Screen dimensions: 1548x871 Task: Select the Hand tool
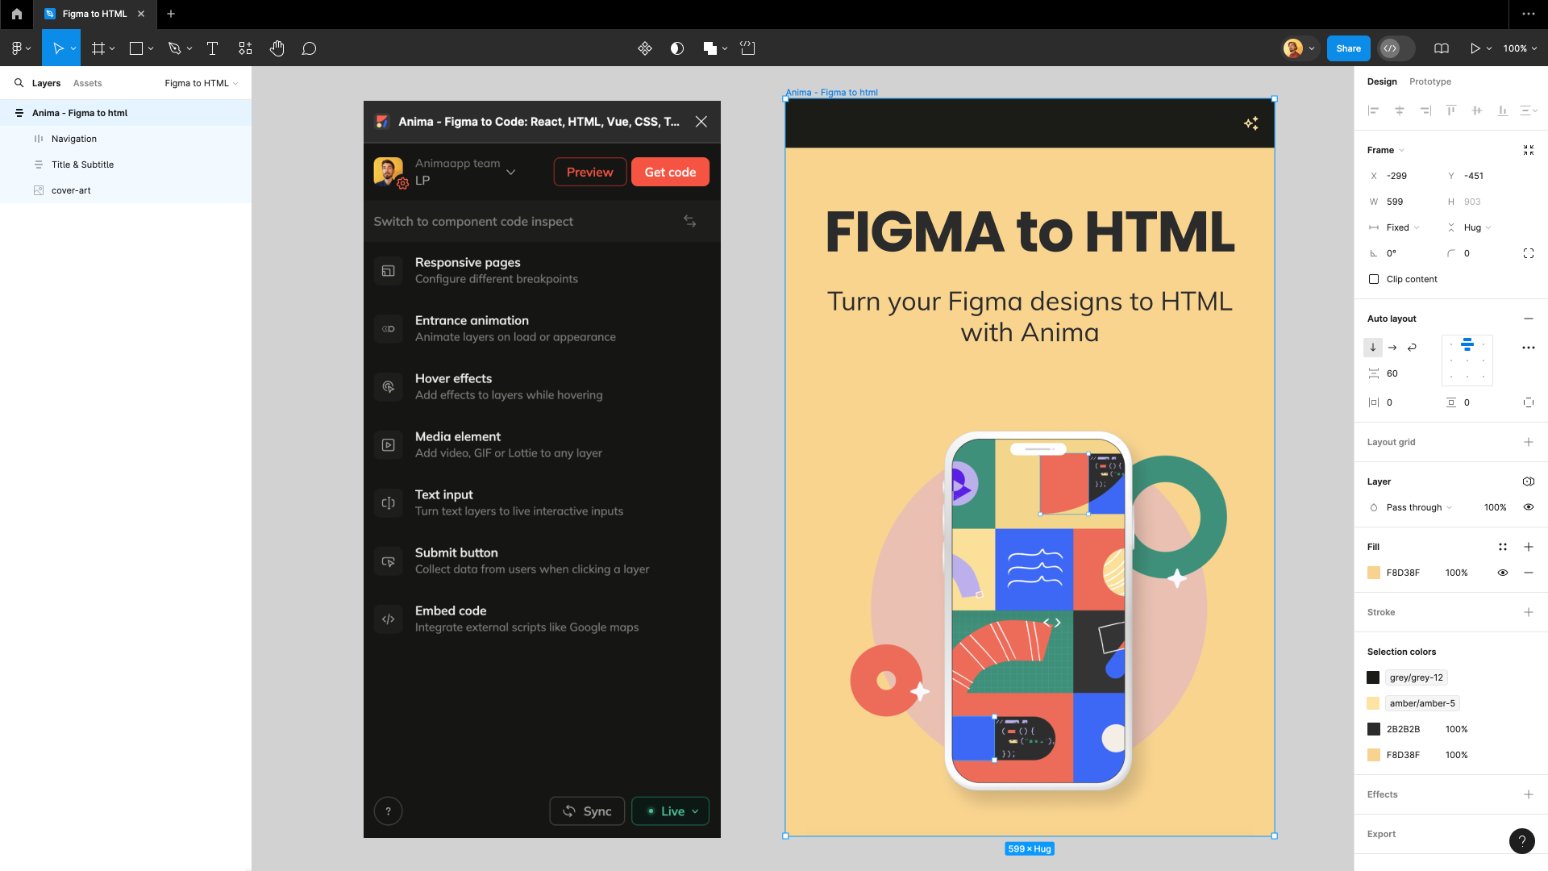(x=277, y=48)
